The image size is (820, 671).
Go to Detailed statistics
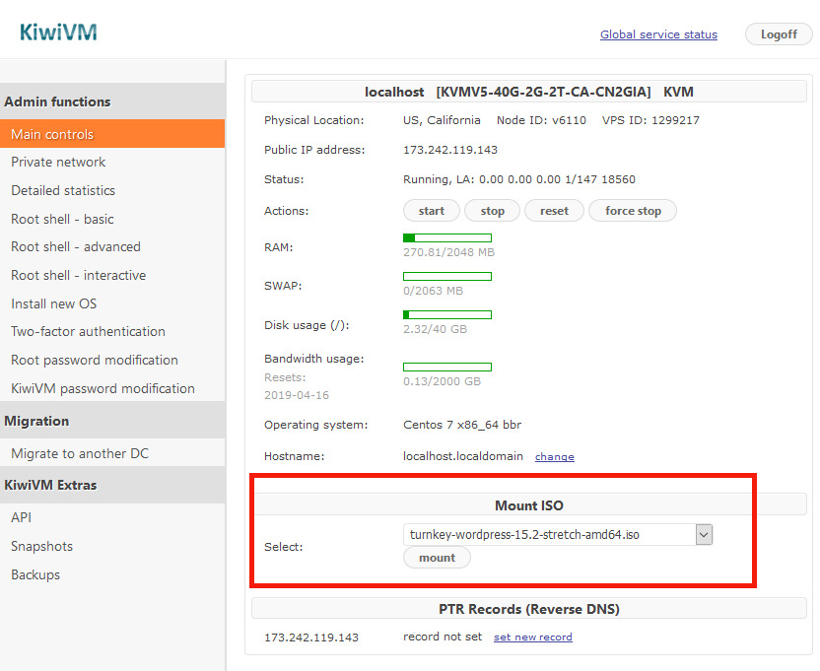[63, 190]
